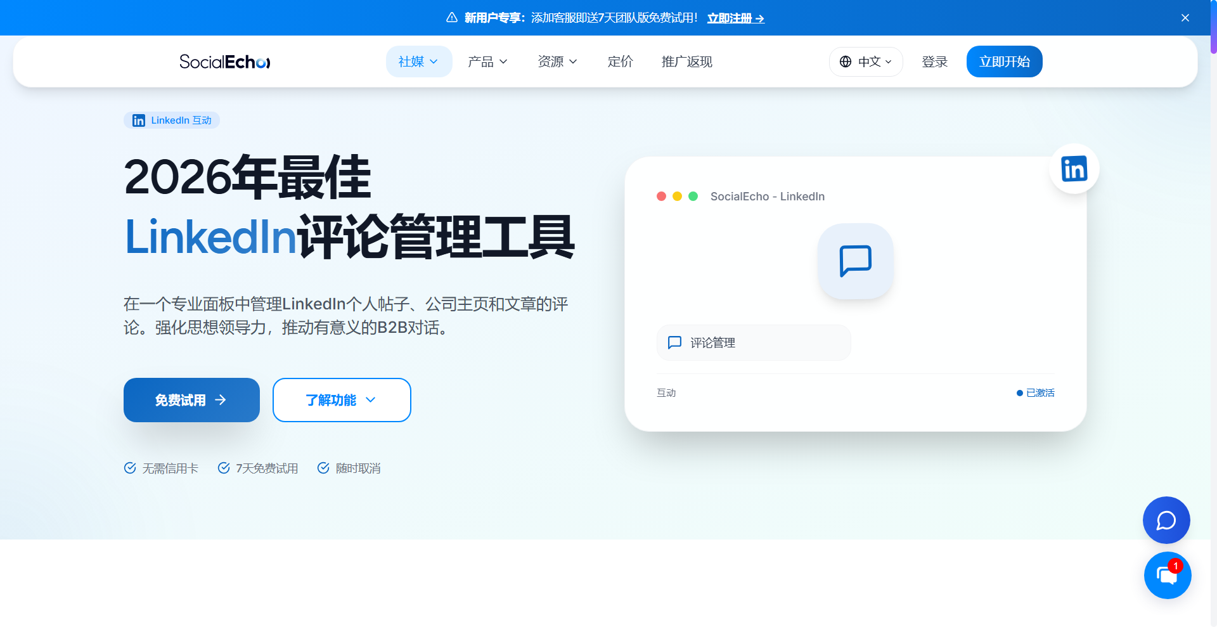1217x627 pixels.
Task: Expand the 产品 navigation menu
Action: tap(488, 61)
